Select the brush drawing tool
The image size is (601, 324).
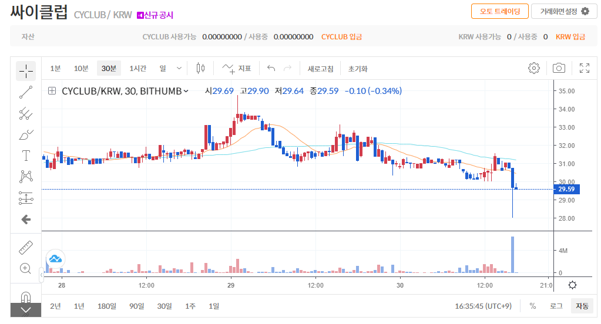pyautogui.click(x=26, y=135)
